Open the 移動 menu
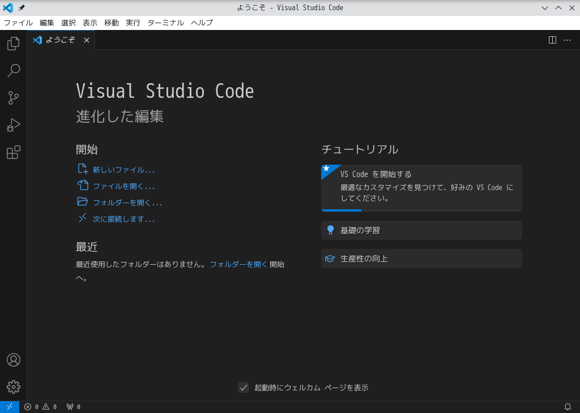 tap(112, 23)
